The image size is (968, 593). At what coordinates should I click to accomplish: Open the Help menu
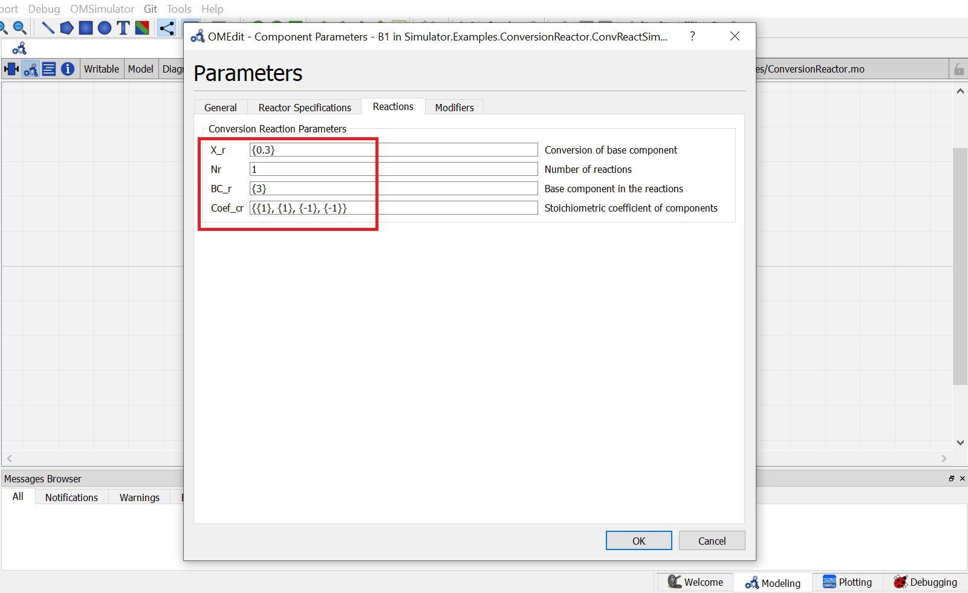coord(212,9)
